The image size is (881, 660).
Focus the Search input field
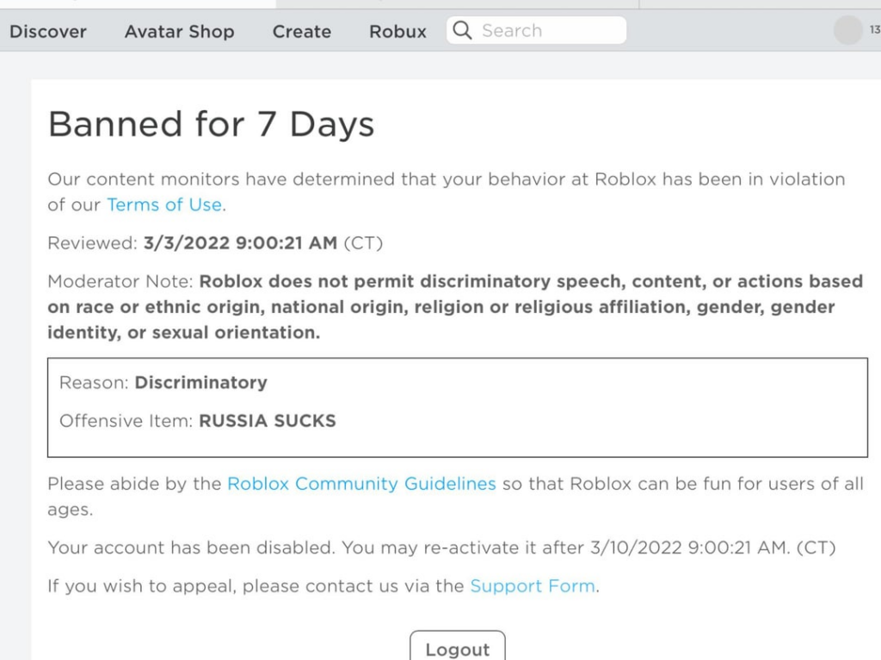(546, 31)
